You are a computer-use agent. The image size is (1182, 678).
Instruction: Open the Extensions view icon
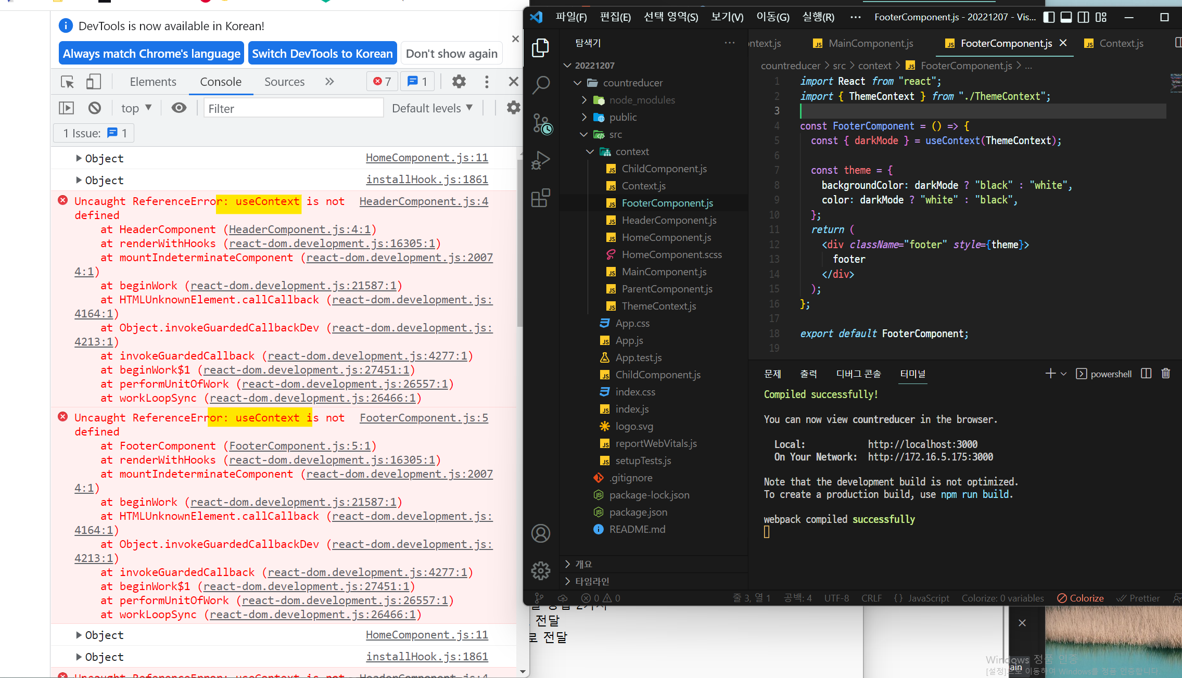(541, 198)
